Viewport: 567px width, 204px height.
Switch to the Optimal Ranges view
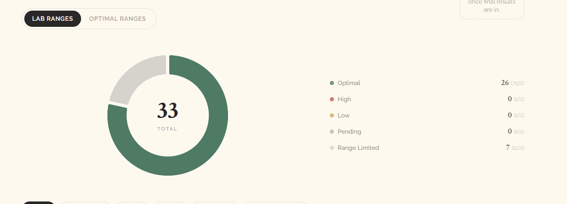coord(118,19)
